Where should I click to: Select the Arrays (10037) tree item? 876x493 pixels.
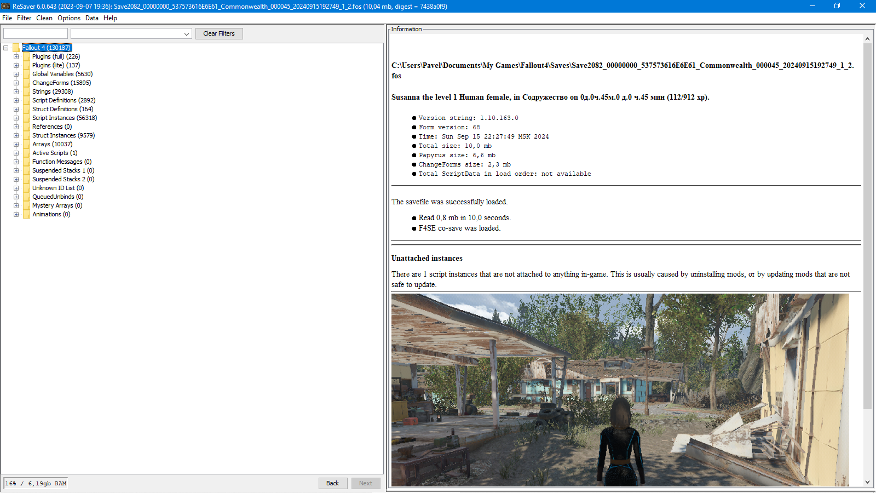52,144
